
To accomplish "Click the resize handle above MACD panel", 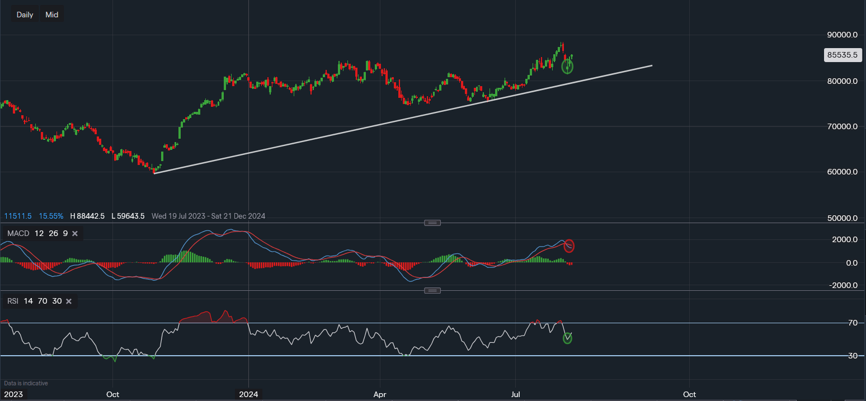I will click(x=432, y=223).
